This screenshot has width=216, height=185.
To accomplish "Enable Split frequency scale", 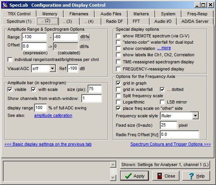I will point(118,96).
